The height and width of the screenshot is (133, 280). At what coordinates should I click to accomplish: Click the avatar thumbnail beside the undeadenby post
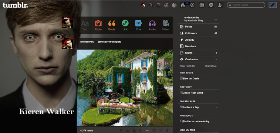(x=67, y=43)
